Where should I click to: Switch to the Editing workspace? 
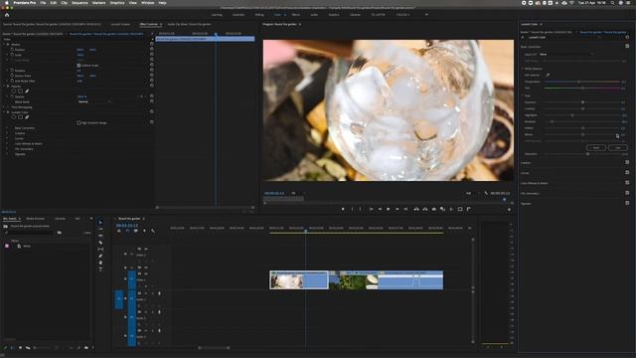pos(259,15)
